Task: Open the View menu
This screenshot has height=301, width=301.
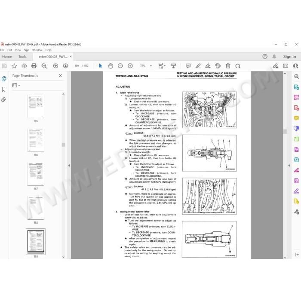Action: pyautogui.click(x=18, y=50)
